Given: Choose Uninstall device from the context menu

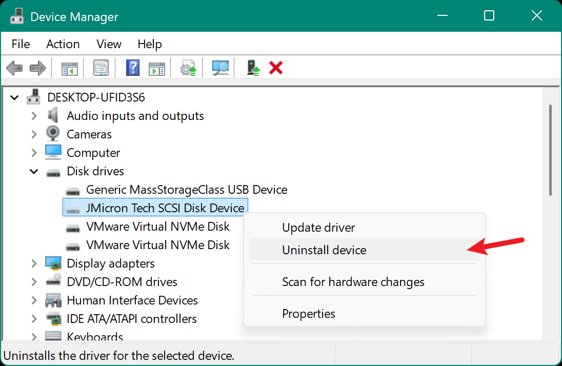Looking at the screenshot, I should pyautogui.click(x=324, y=250).
